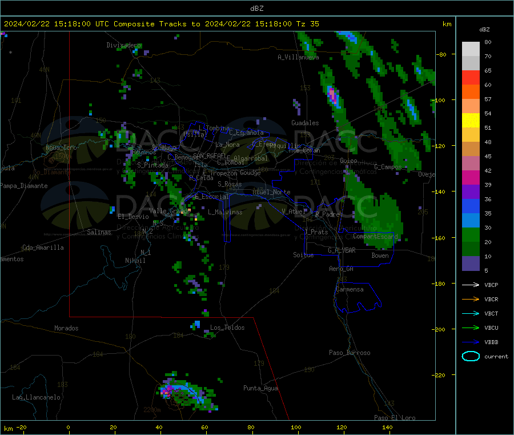Click the yellow 51 dBZ color swatch
The height and width of the screenshot is (435, 514).
click(471, 121)
